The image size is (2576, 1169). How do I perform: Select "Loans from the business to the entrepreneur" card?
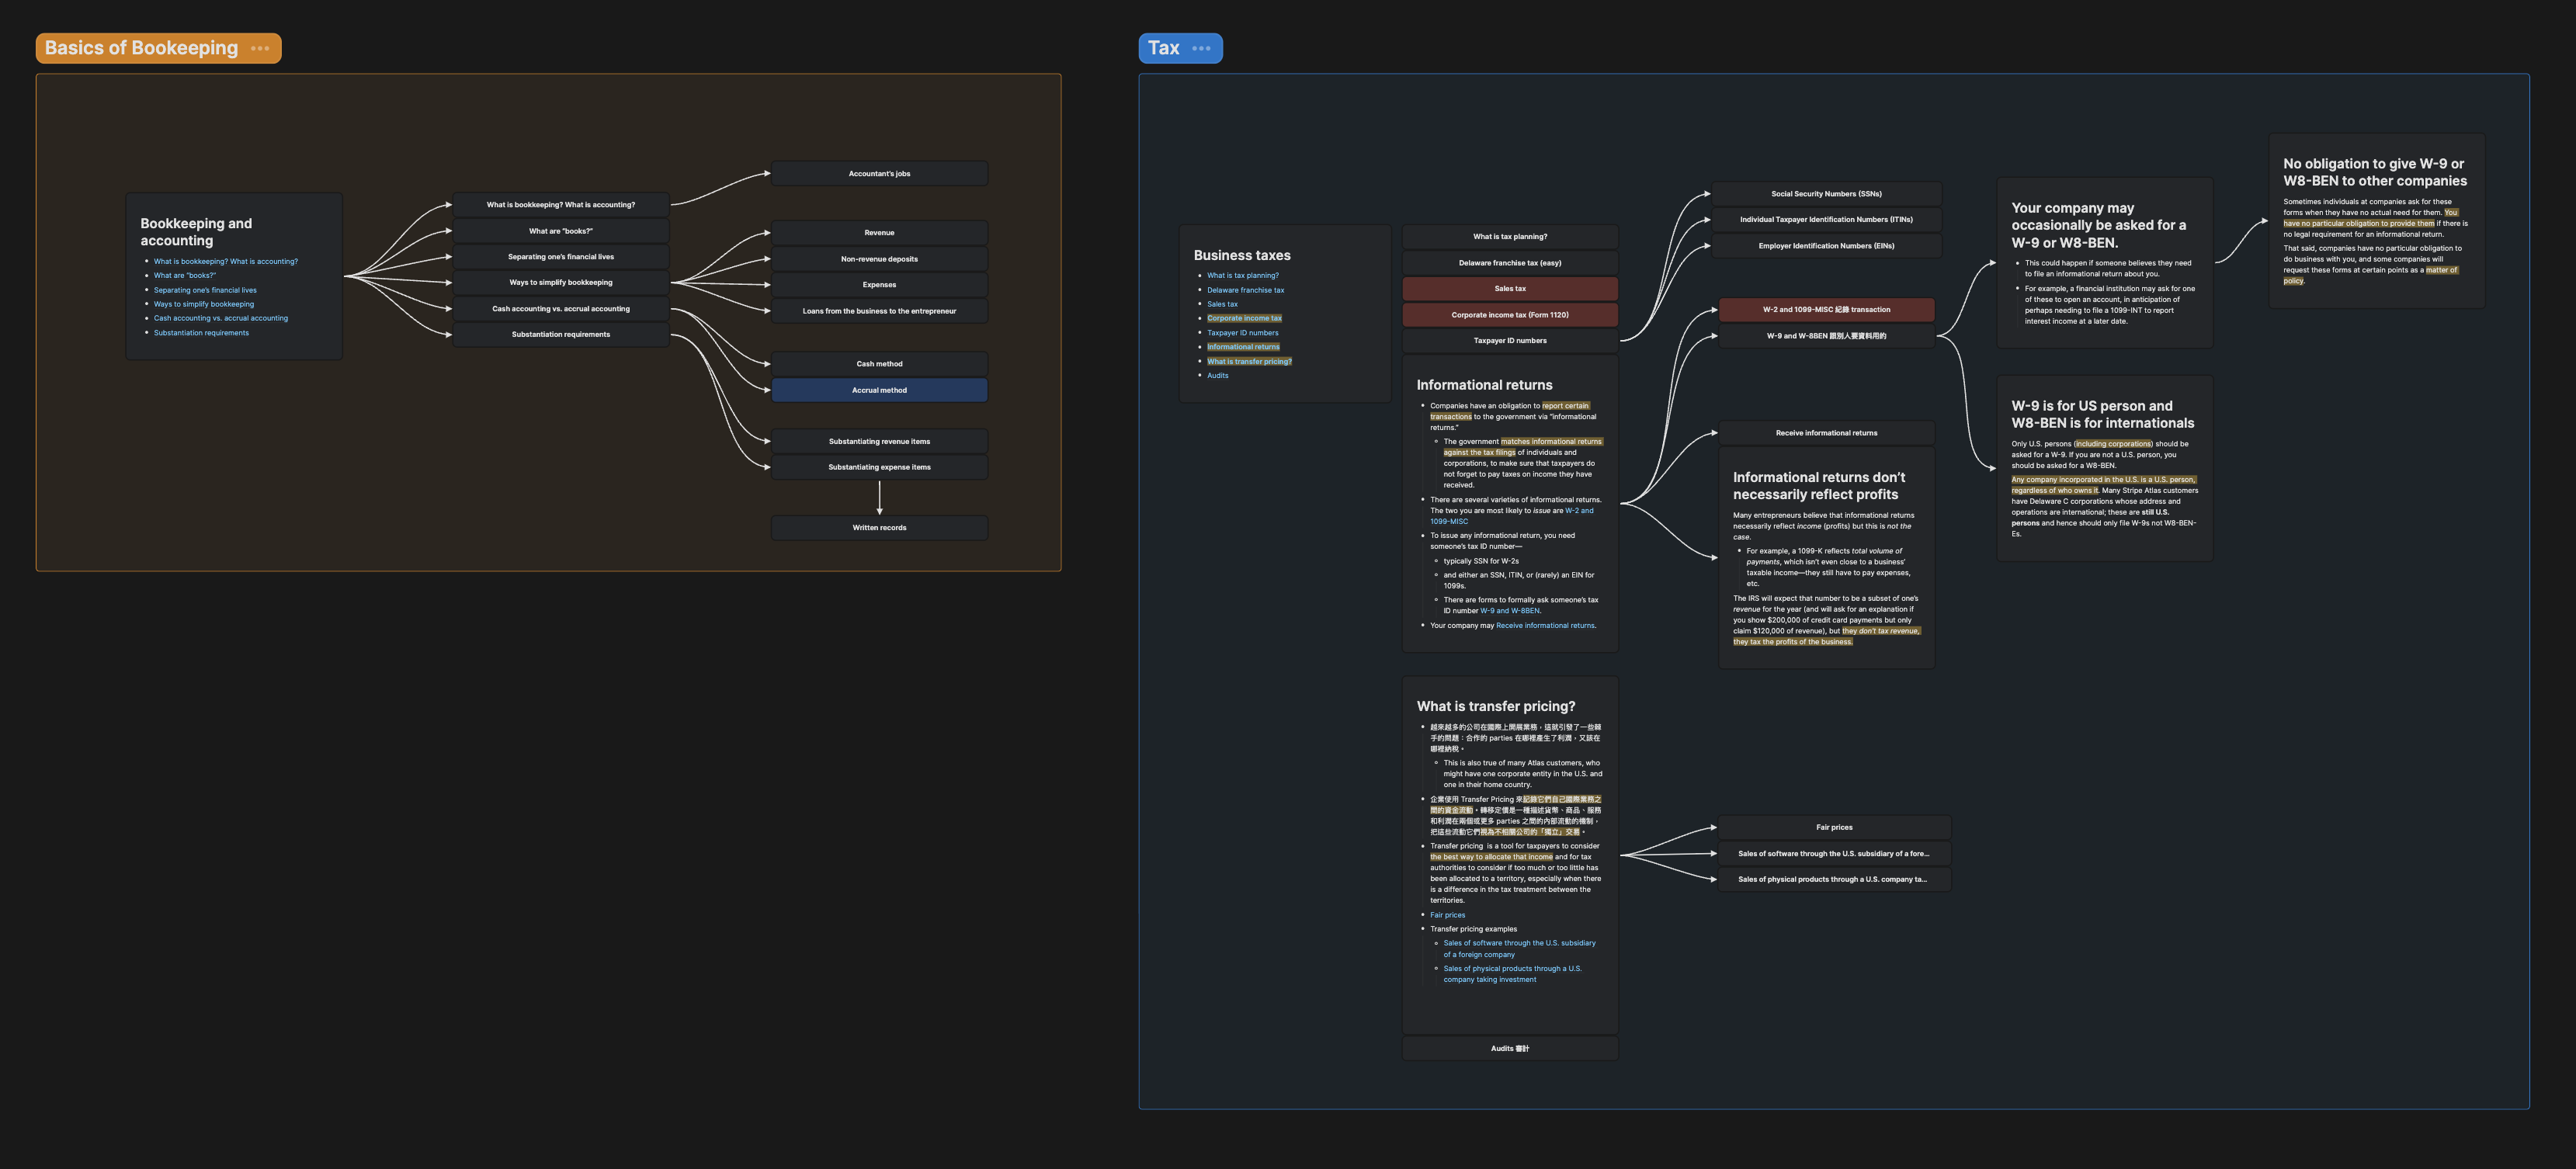879,311
